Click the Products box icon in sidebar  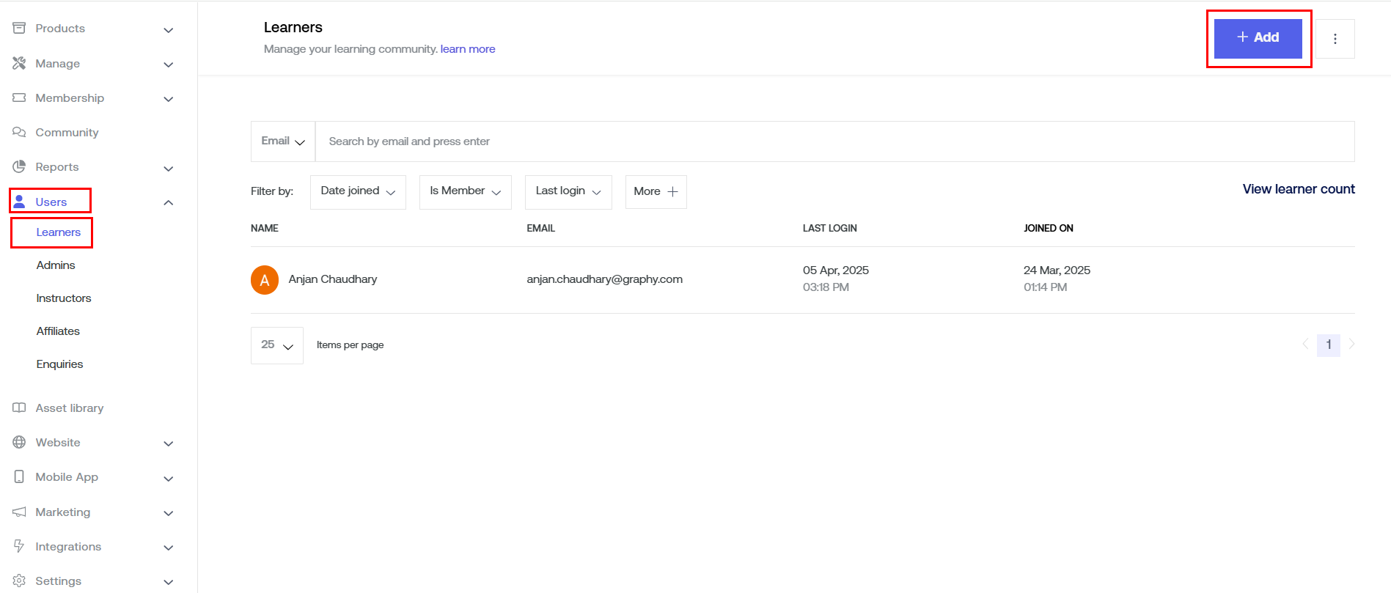coord(19,29)
